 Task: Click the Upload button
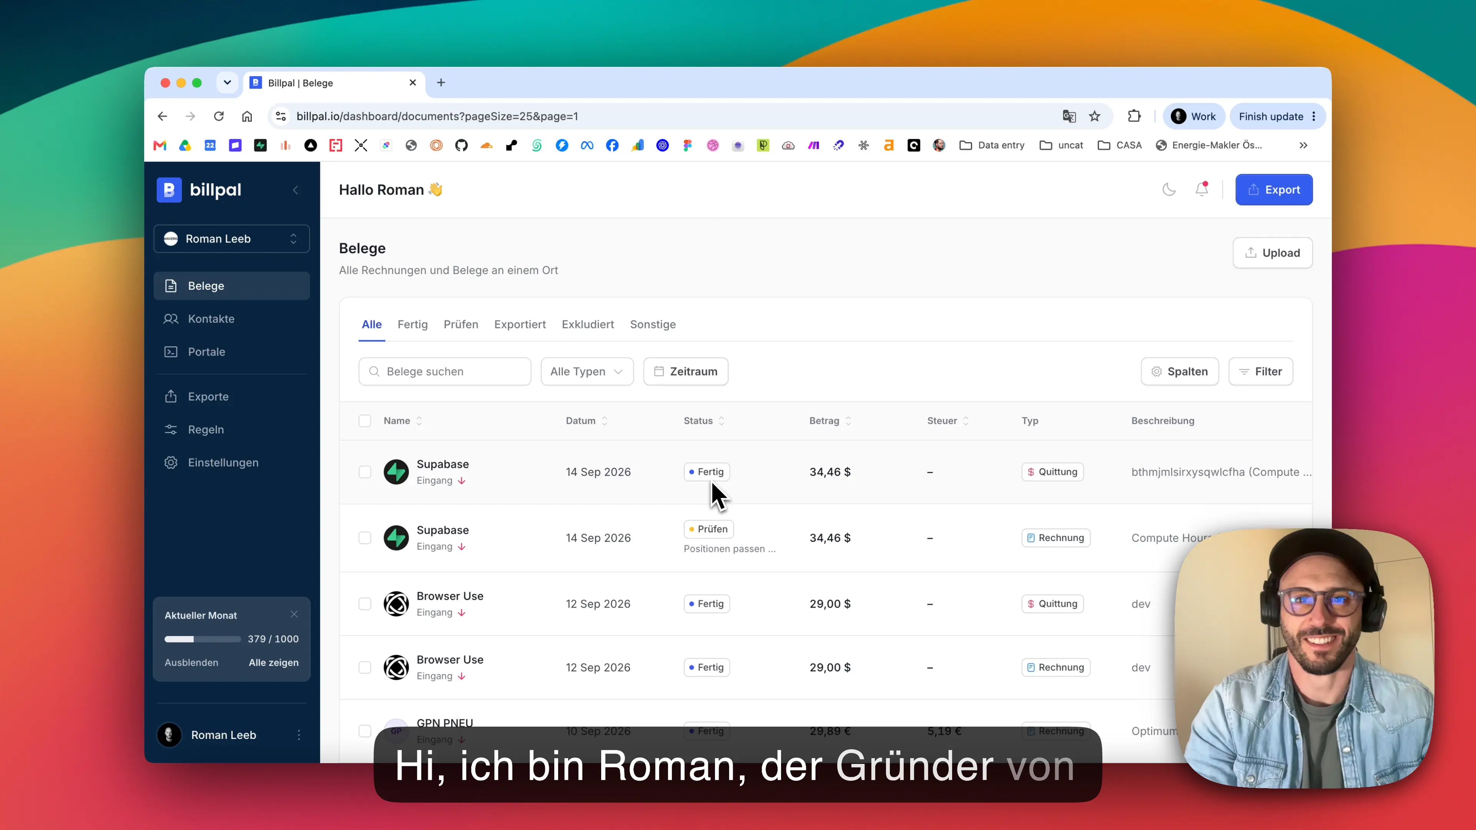1273,253
